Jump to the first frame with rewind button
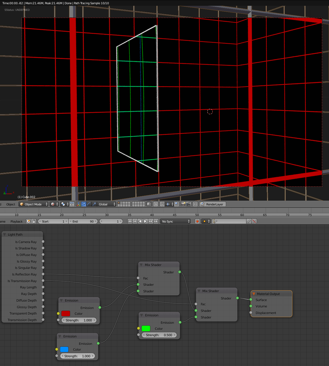Screen dimensions: 329x366 click(130, 221)
